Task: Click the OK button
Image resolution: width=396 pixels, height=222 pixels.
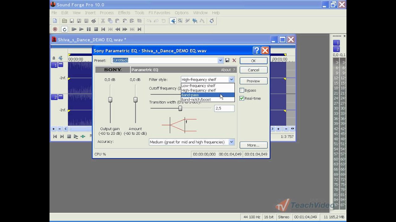Action: (253, 61)
